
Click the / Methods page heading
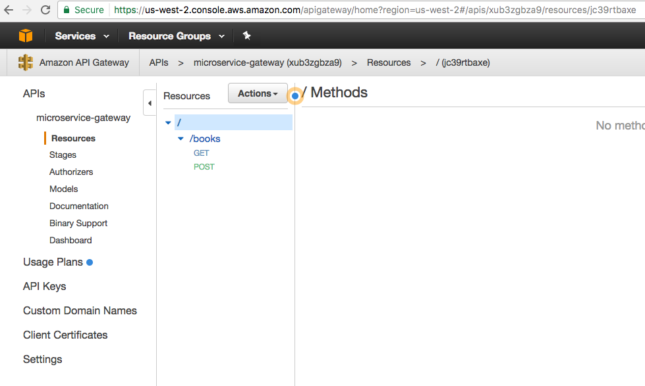click(x=335, y=93)
